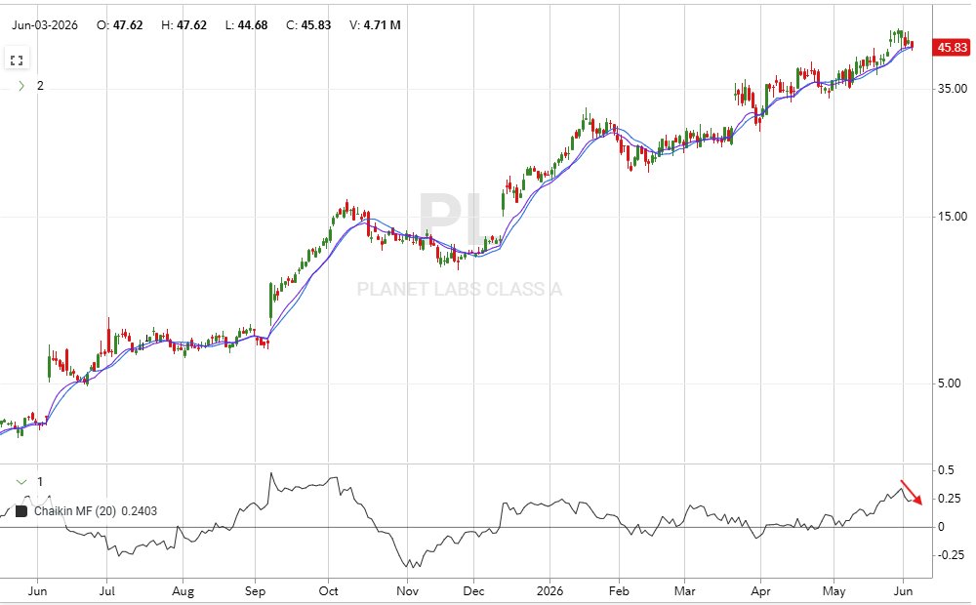Click the 5.00 price axis label
Screen dimensions: 976x605
pos(950,383)
